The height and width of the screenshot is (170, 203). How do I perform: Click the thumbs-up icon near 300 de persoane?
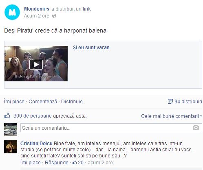click(x=7, y=116)
